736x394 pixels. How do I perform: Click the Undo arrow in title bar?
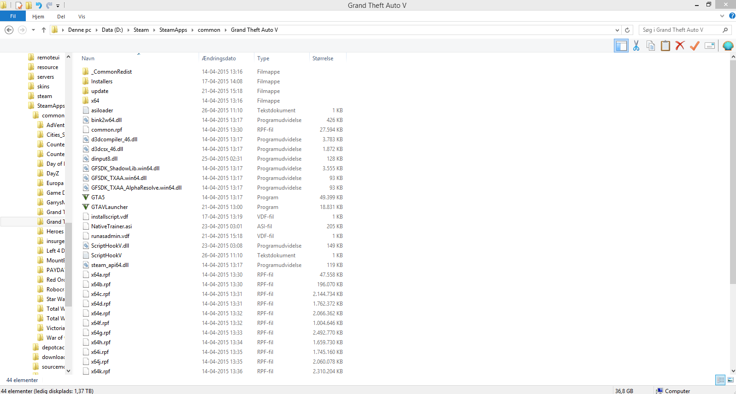[39, 6]
